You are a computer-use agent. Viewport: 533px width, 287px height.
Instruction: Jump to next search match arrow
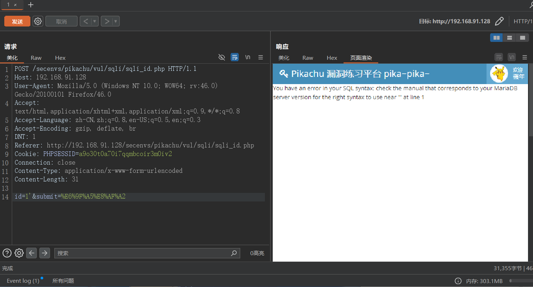click(44, 253)
